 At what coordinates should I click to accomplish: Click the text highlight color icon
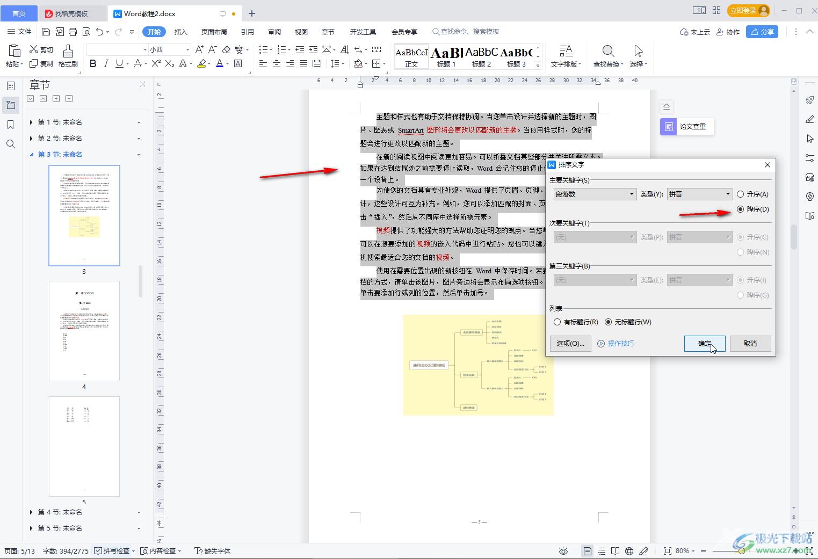pos(201,63)
